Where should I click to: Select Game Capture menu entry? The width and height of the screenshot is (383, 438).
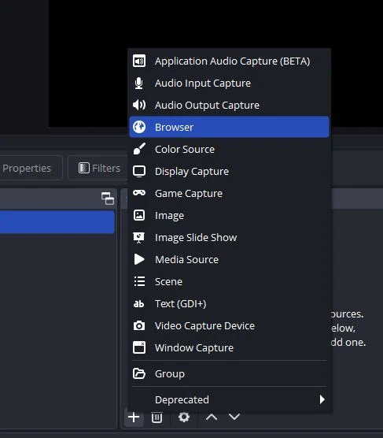click(x=229, y=193)
